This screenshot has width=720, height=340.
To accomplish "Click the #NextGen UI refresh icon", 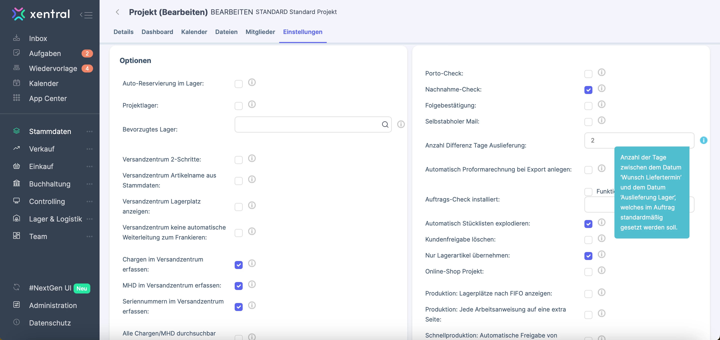I will click(17, 287).
